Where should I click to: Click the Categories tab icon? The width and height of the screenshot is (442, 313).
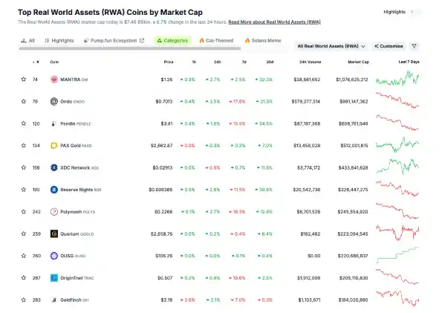pos(160,41)
